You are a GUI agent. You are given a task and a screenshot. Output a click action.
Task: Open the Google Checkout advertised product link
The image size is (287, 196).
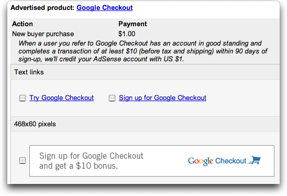click(105, 8)
